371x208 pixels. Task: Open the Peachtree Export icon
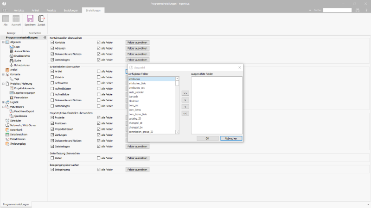pos(11,111)
